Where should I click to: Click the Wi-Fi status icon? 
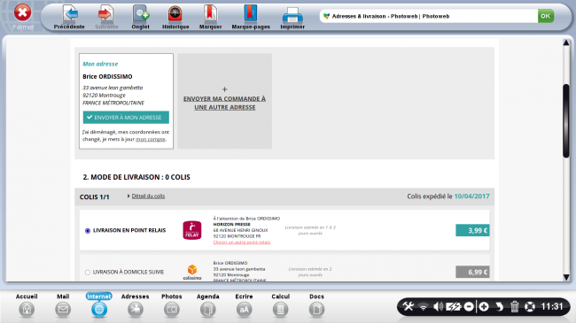[x=424, y=306]
